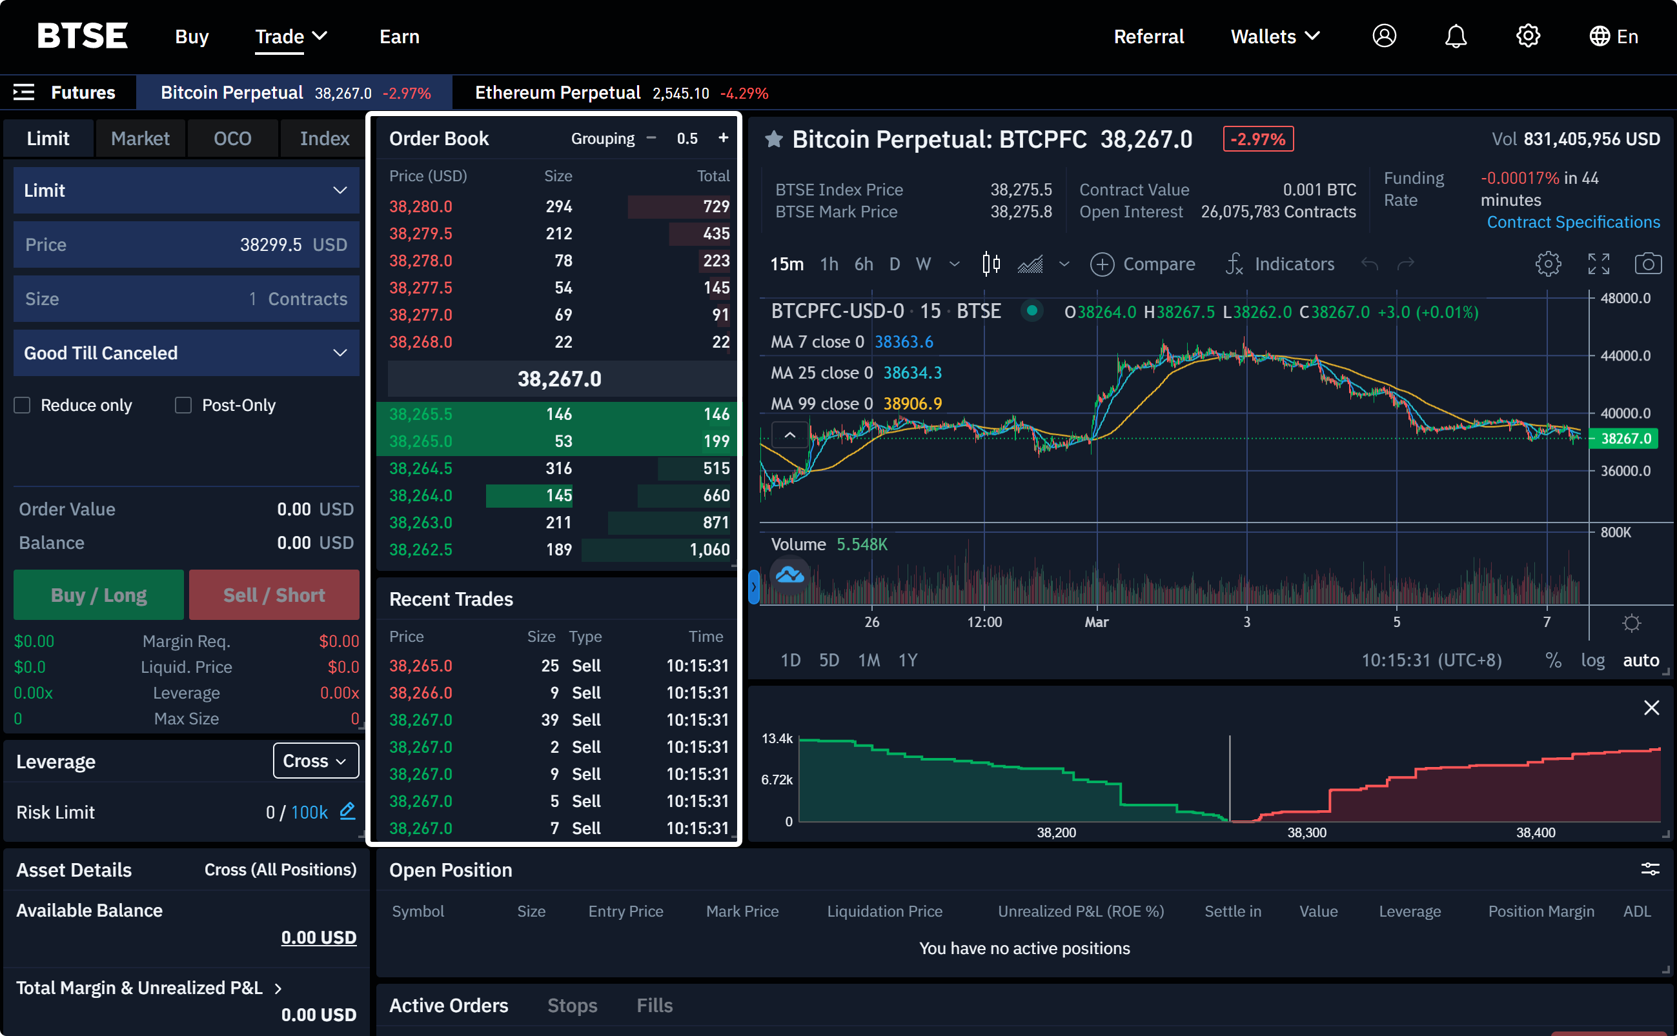Screen dimensions: 1677x1036
Task: Switch to the Fills tab
Action: [x=654, y=1005]
